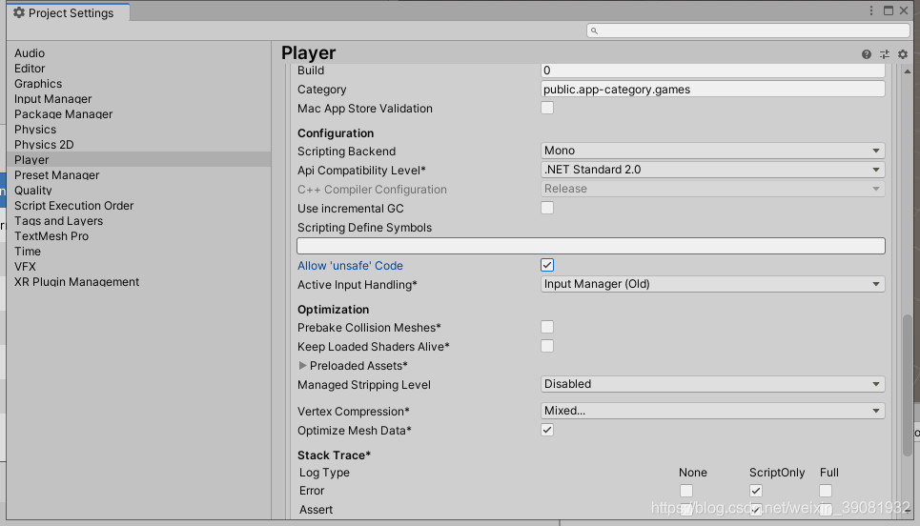Open the Project Settings window three-dot menu
Viewport: 920px width, 526px height.
click(871, 10)
